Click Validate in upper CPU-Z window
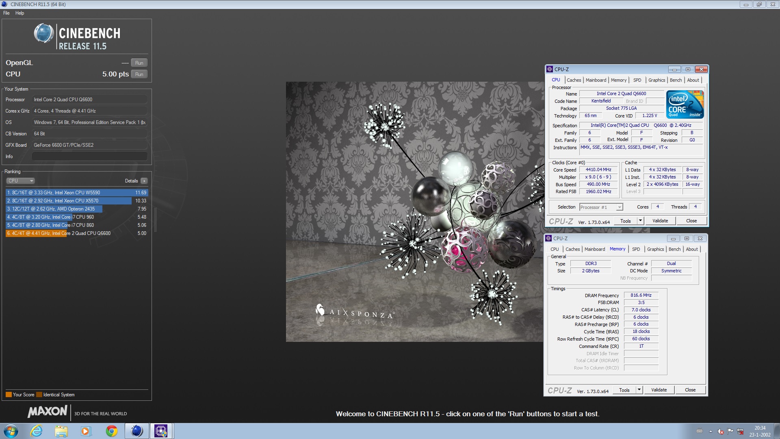The image size is (780, 439). [x=660, y=221]
